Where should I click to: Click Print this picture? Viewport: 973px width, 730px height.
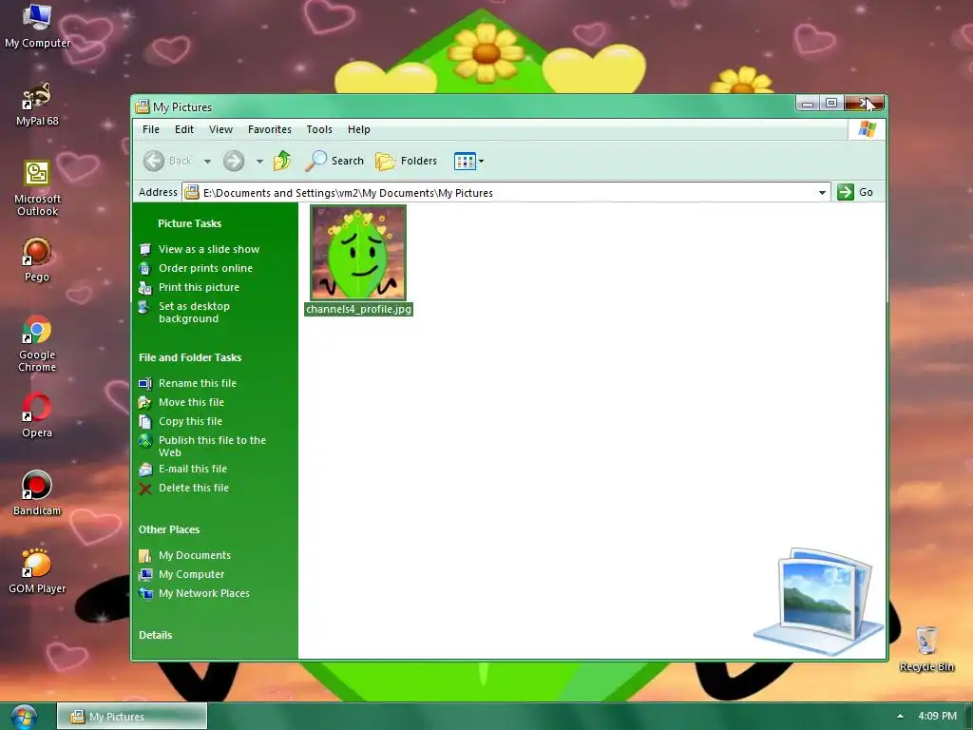(x=199, y=287)
